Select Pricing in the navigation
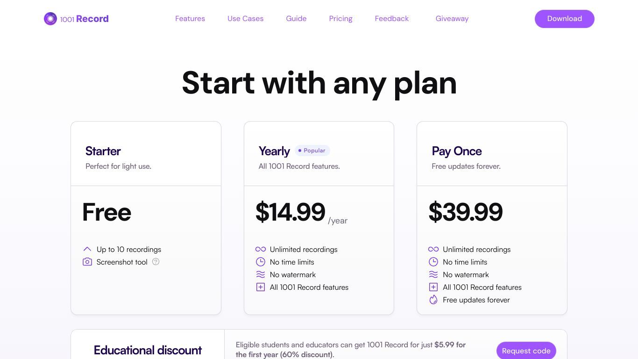Screen dimensions: 638x359 340,19
